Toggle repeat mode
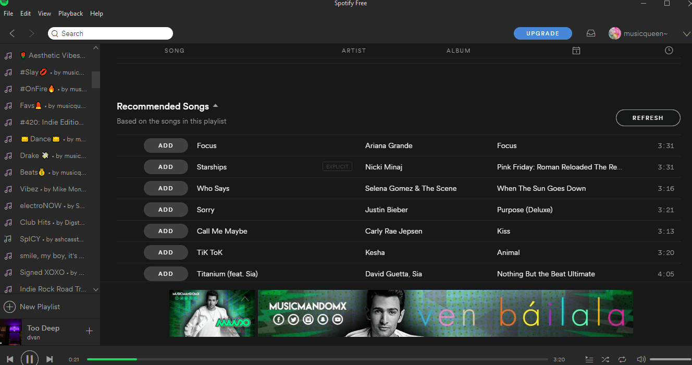The image size is (692, 365). point(622,359)
